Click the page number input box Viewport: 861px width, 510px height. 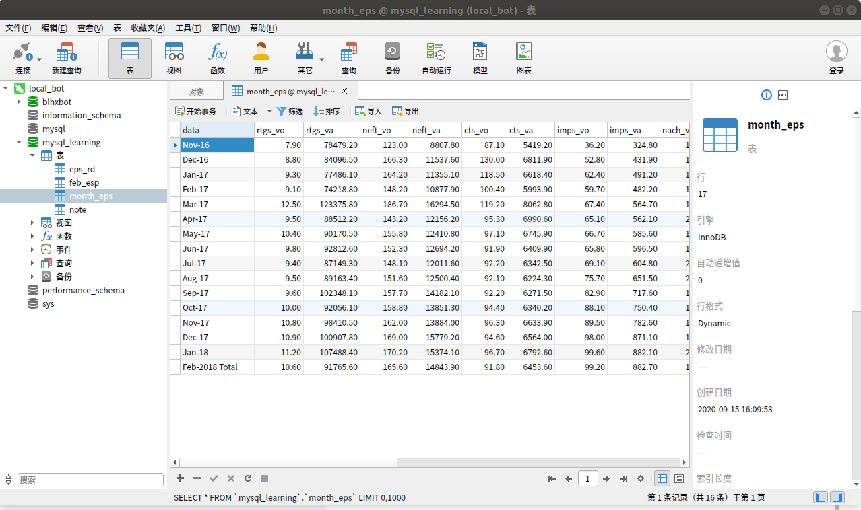587,478
